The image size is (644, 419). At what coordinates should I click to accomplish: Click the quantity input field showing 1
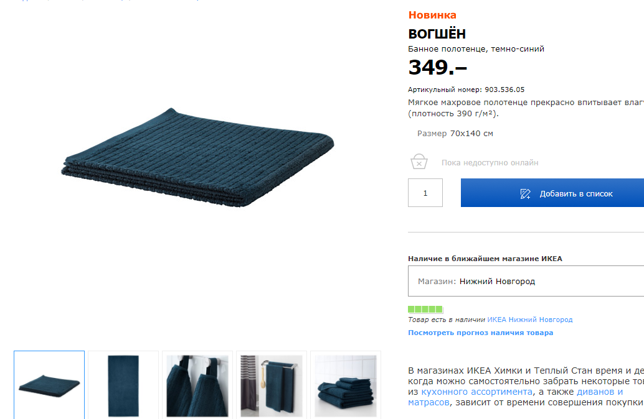coord(425,193)
